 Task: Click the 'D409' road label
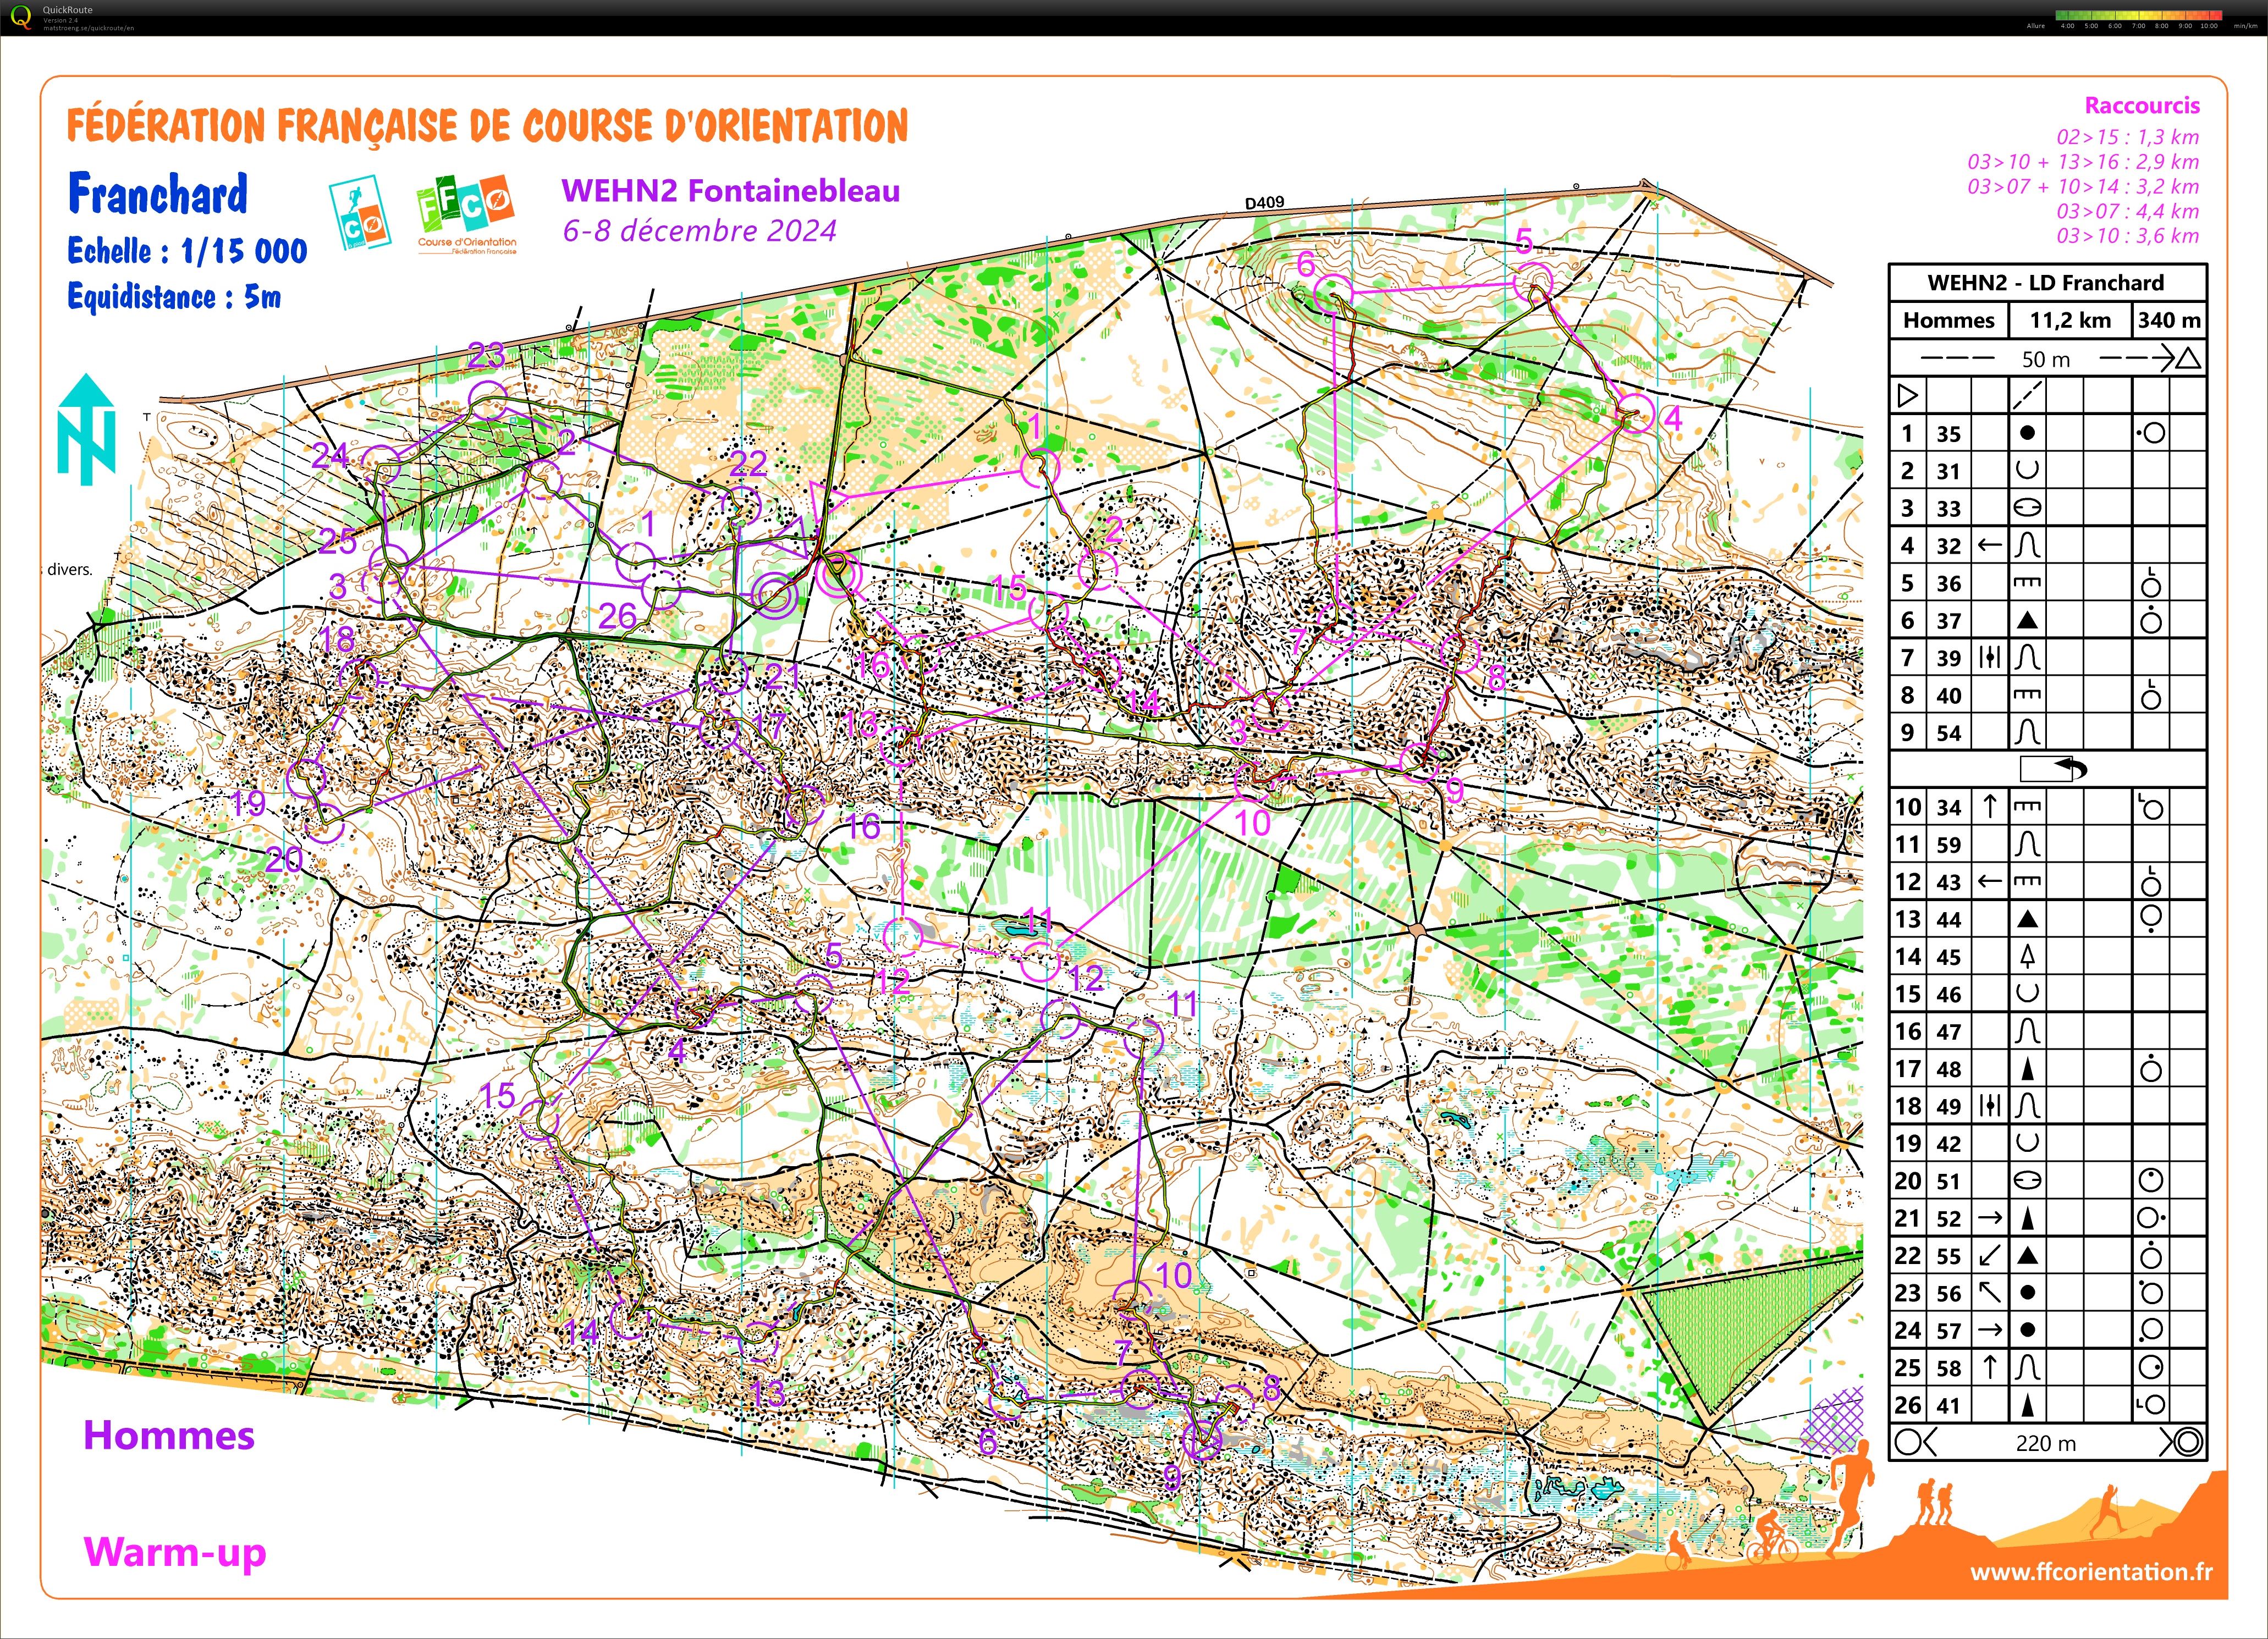[1264, 202]
